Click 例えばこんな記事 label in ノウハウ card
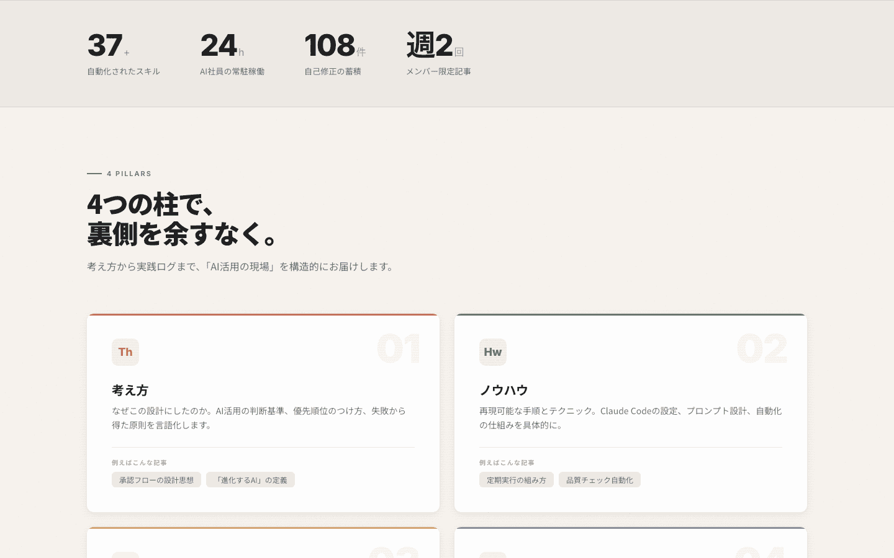Image resolution: width=894 pixels, height=558 pixels. pos(507,463)
